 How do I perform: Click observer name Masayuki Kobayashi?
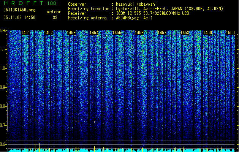pos(136,4)
